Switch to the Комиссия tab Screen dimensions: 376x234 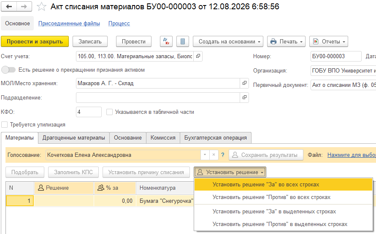163,138
